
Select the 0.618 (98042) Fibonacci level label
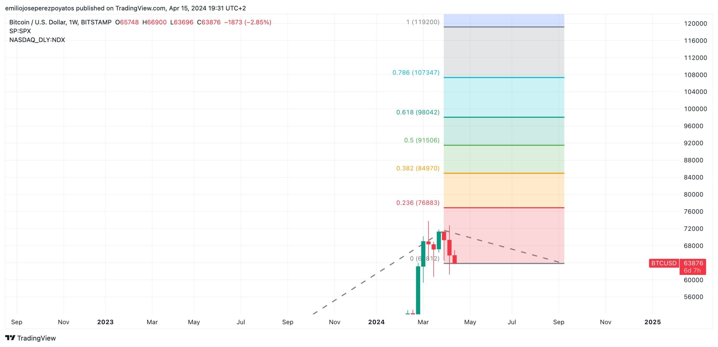[418, 112]
